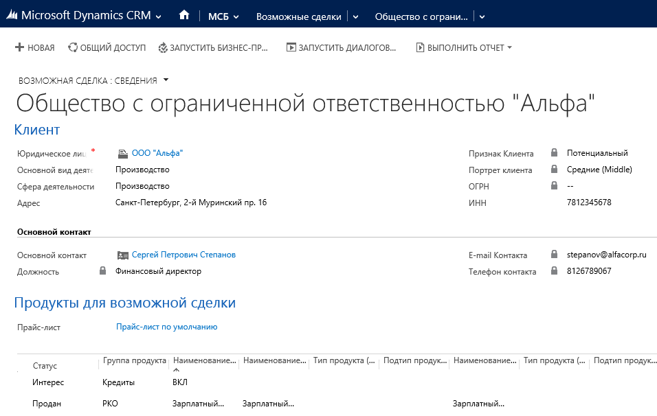657x416 pixels.
Task: Click the lock icon next to E-mail Контакта
Action: (554, 254)
